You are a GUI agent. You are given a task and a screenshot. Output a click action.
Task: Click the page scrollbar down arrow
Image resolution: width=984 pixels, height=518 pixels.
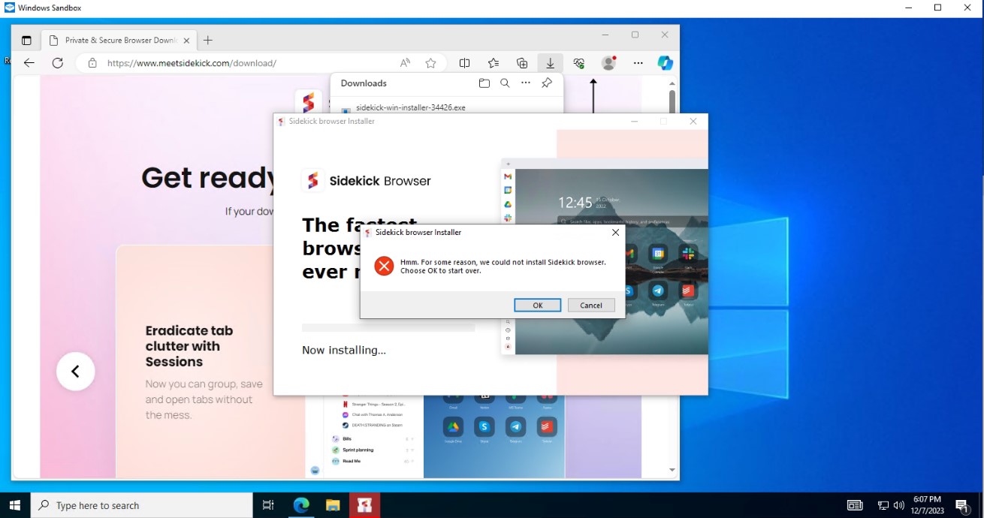[x=672, y=470]
